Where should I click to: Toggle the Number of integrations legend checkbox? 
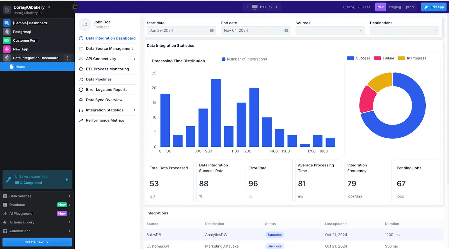tap(224, 59)
